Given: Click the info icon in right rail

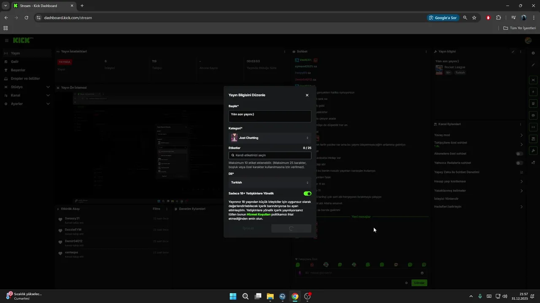Looking at the screenshot, I should [x=533, y=53].
